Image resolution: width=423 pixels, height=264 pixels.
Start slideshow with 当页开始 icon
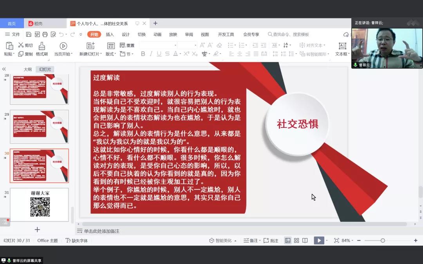63,46
